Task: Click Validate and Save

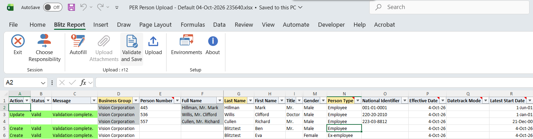Action: point(131,49)
